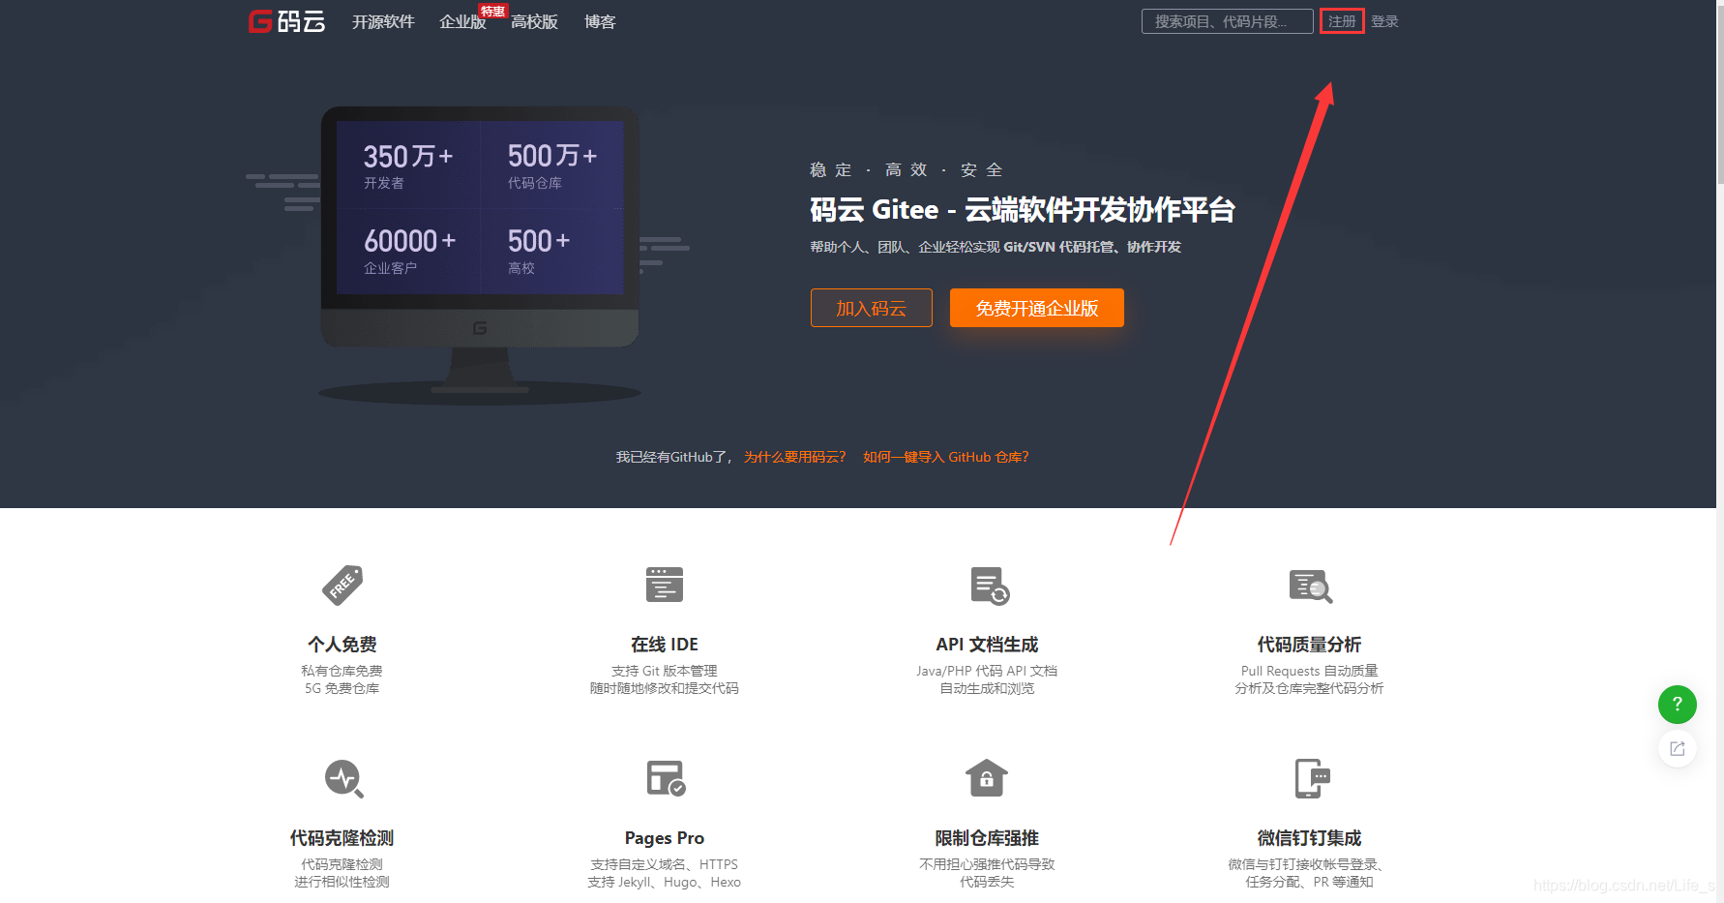Open the 企业版 menu item
This screenshot has width=1724, height=903.
coord(462,21)
